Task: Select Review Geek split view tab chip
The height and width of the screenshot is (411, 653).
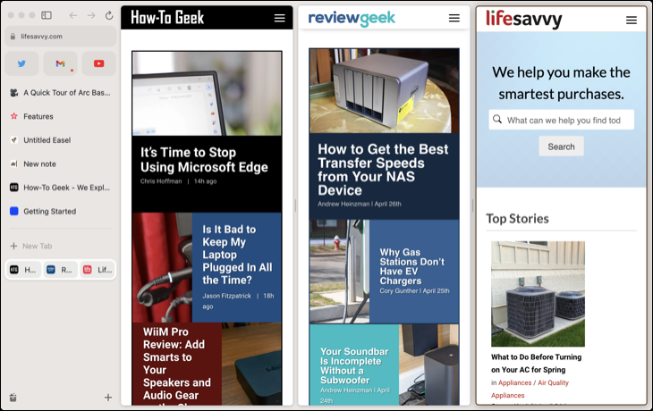Action: [x=61, y=270]
